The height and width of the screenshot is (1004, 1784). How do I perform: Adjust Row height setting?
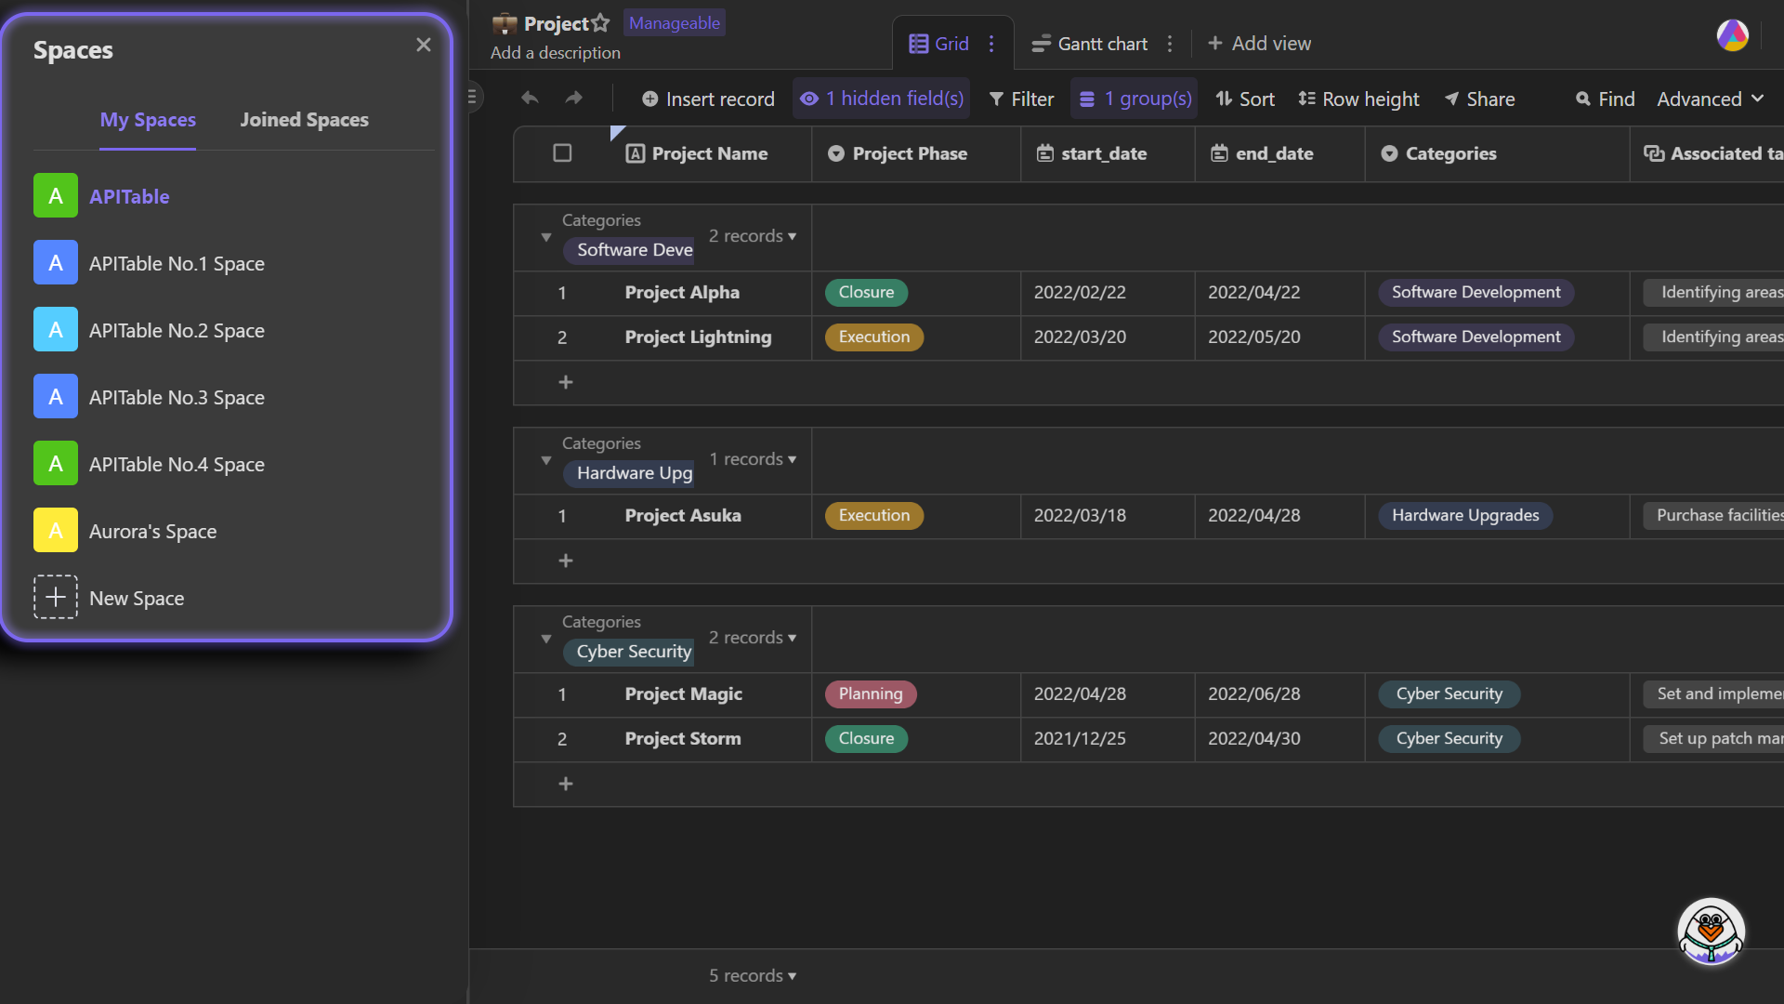coord(1358,99)
